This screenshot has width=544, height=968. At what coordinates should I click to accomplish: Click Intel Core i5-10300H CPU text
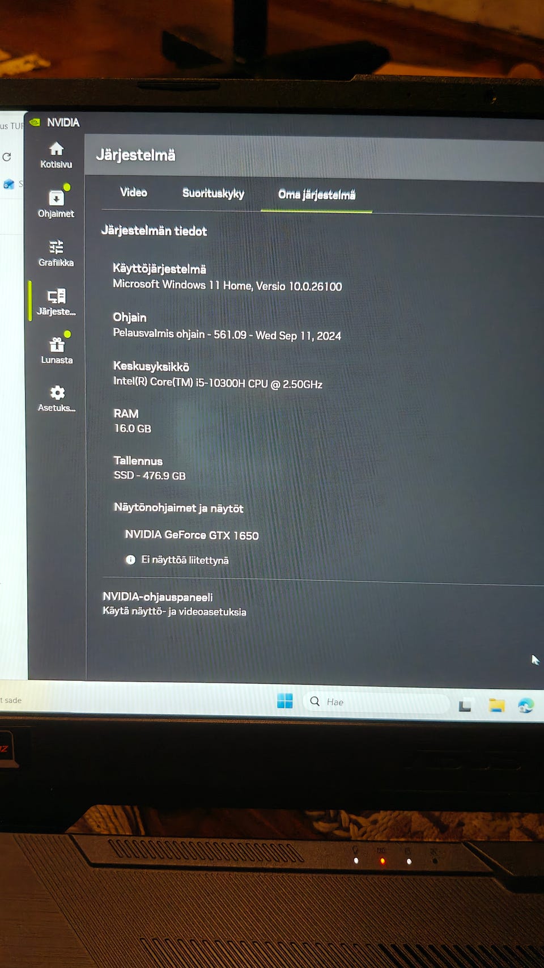click(218, 383)
